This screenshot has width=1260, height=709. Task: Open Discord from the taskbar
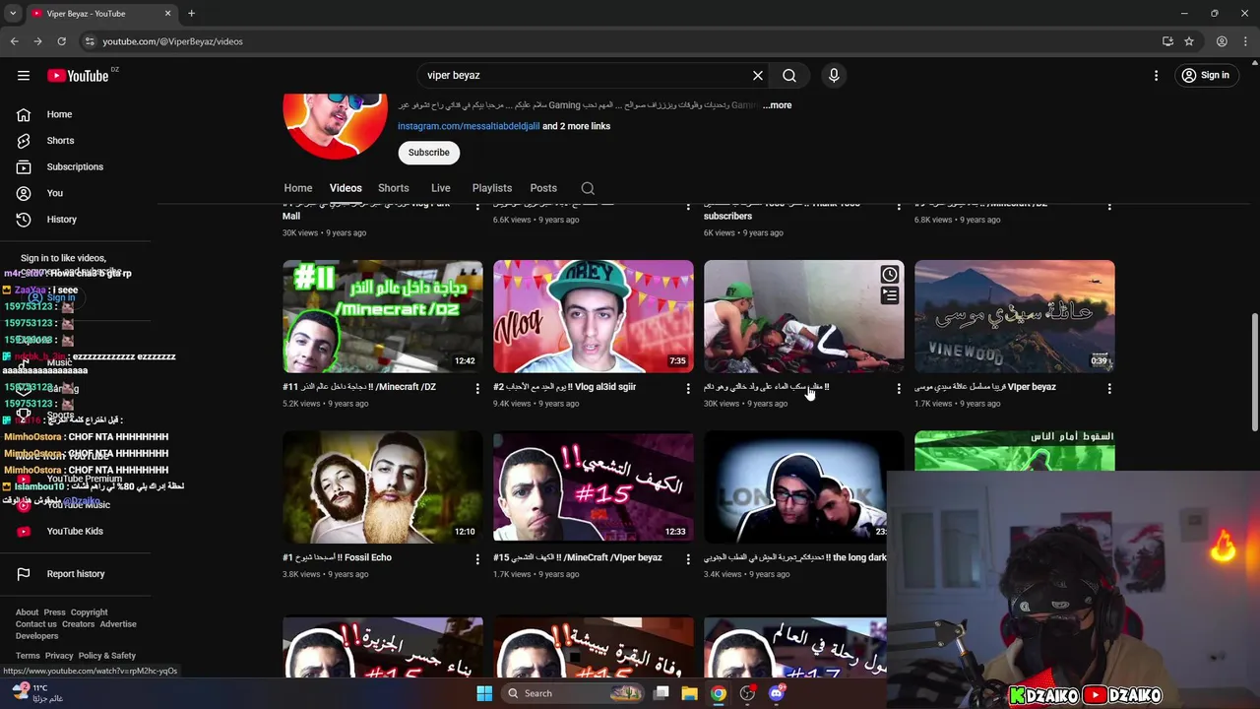(777, 693)
